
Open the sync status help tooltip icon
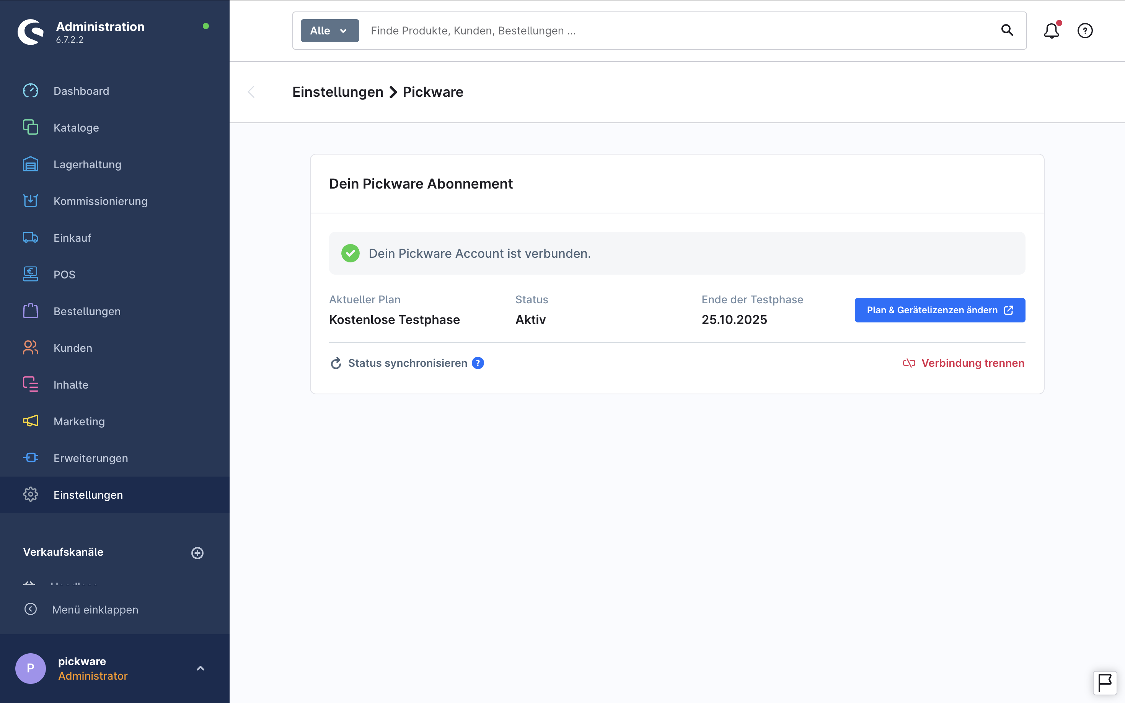(478, 363)
